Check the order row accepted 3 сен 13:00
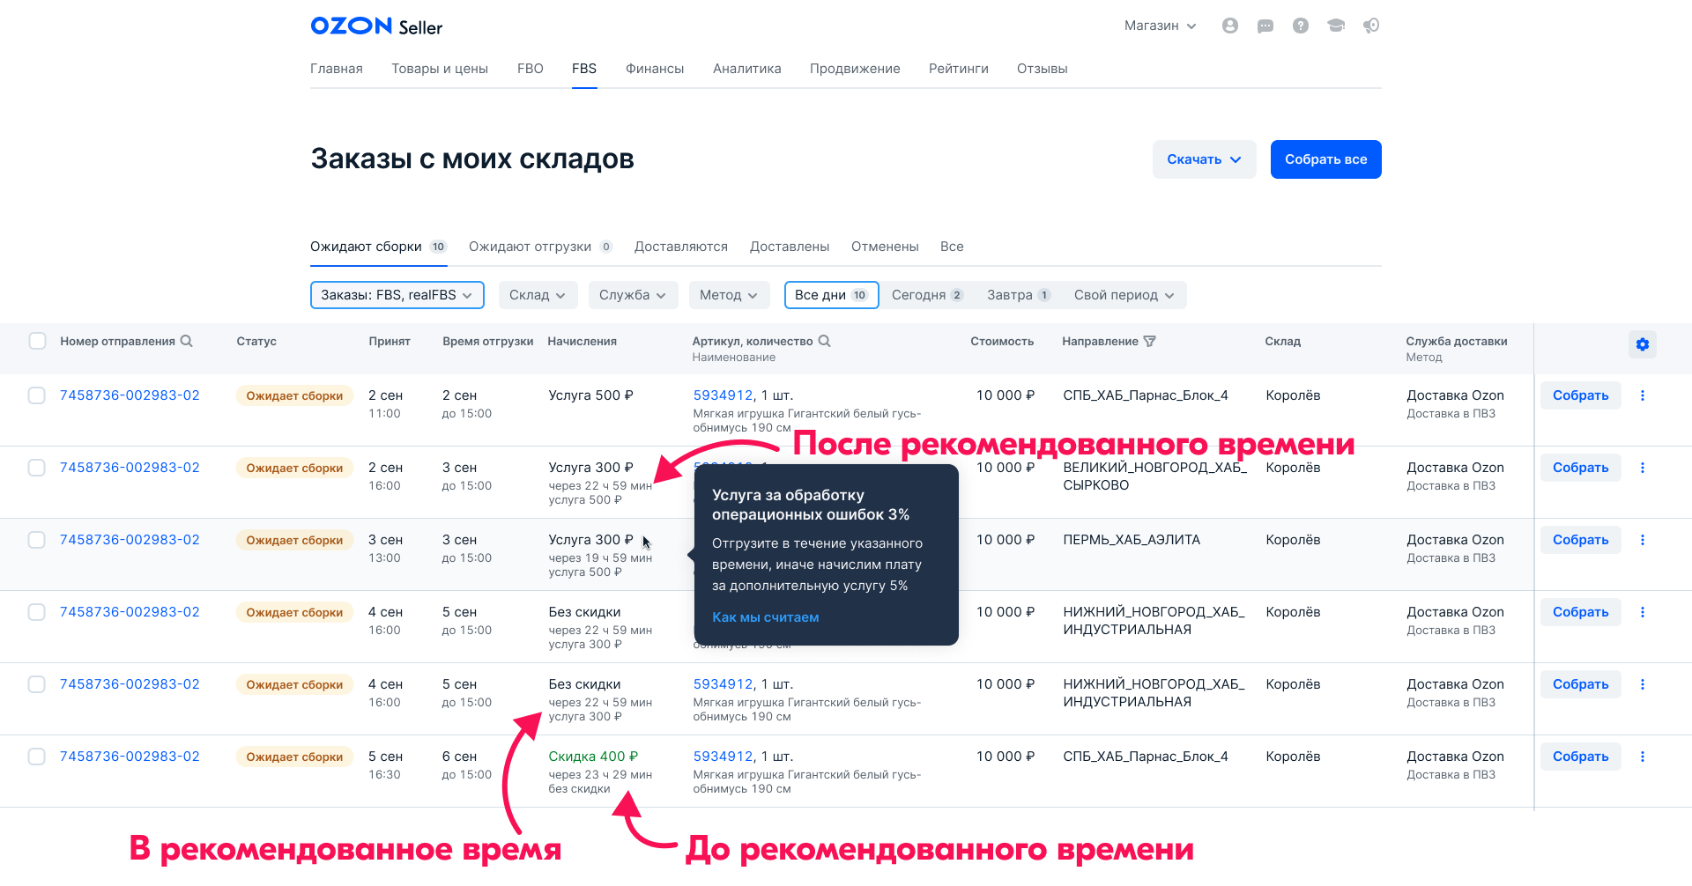This screenshot has height=886, width=1692. click(37, 540)
